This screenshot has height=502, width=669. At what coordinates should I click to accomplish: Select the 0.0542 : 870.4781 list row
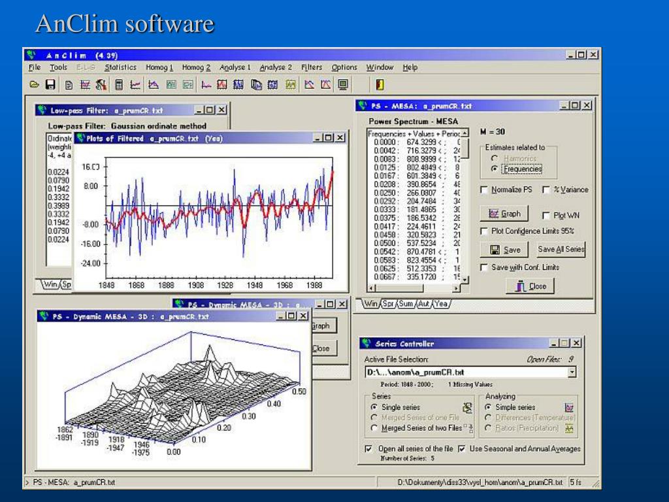pos(414,252)
